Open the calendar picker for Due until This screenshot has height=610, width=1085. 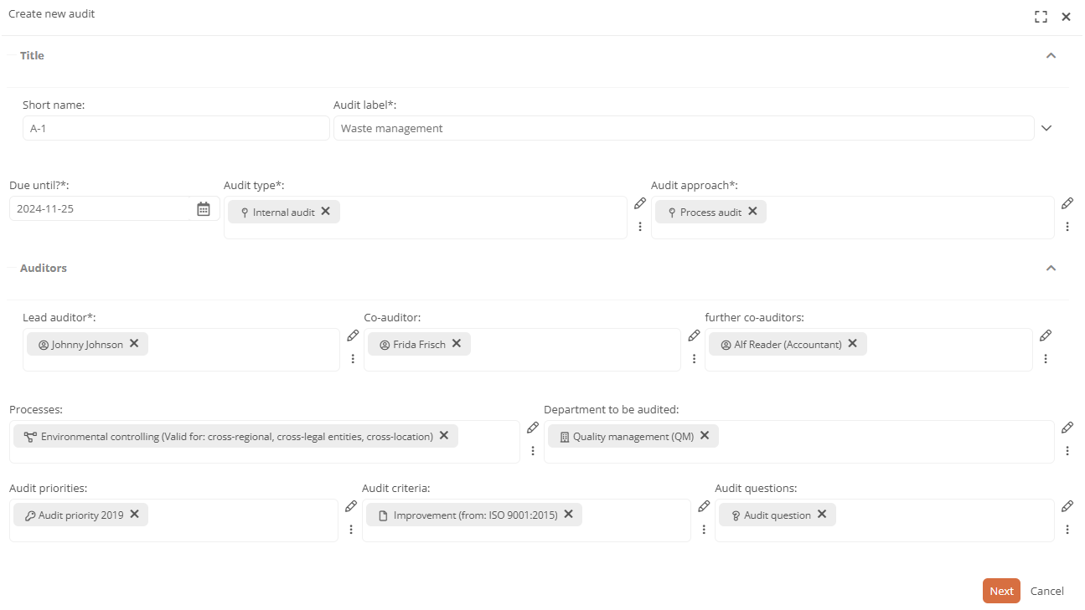[x=204, y=209]
